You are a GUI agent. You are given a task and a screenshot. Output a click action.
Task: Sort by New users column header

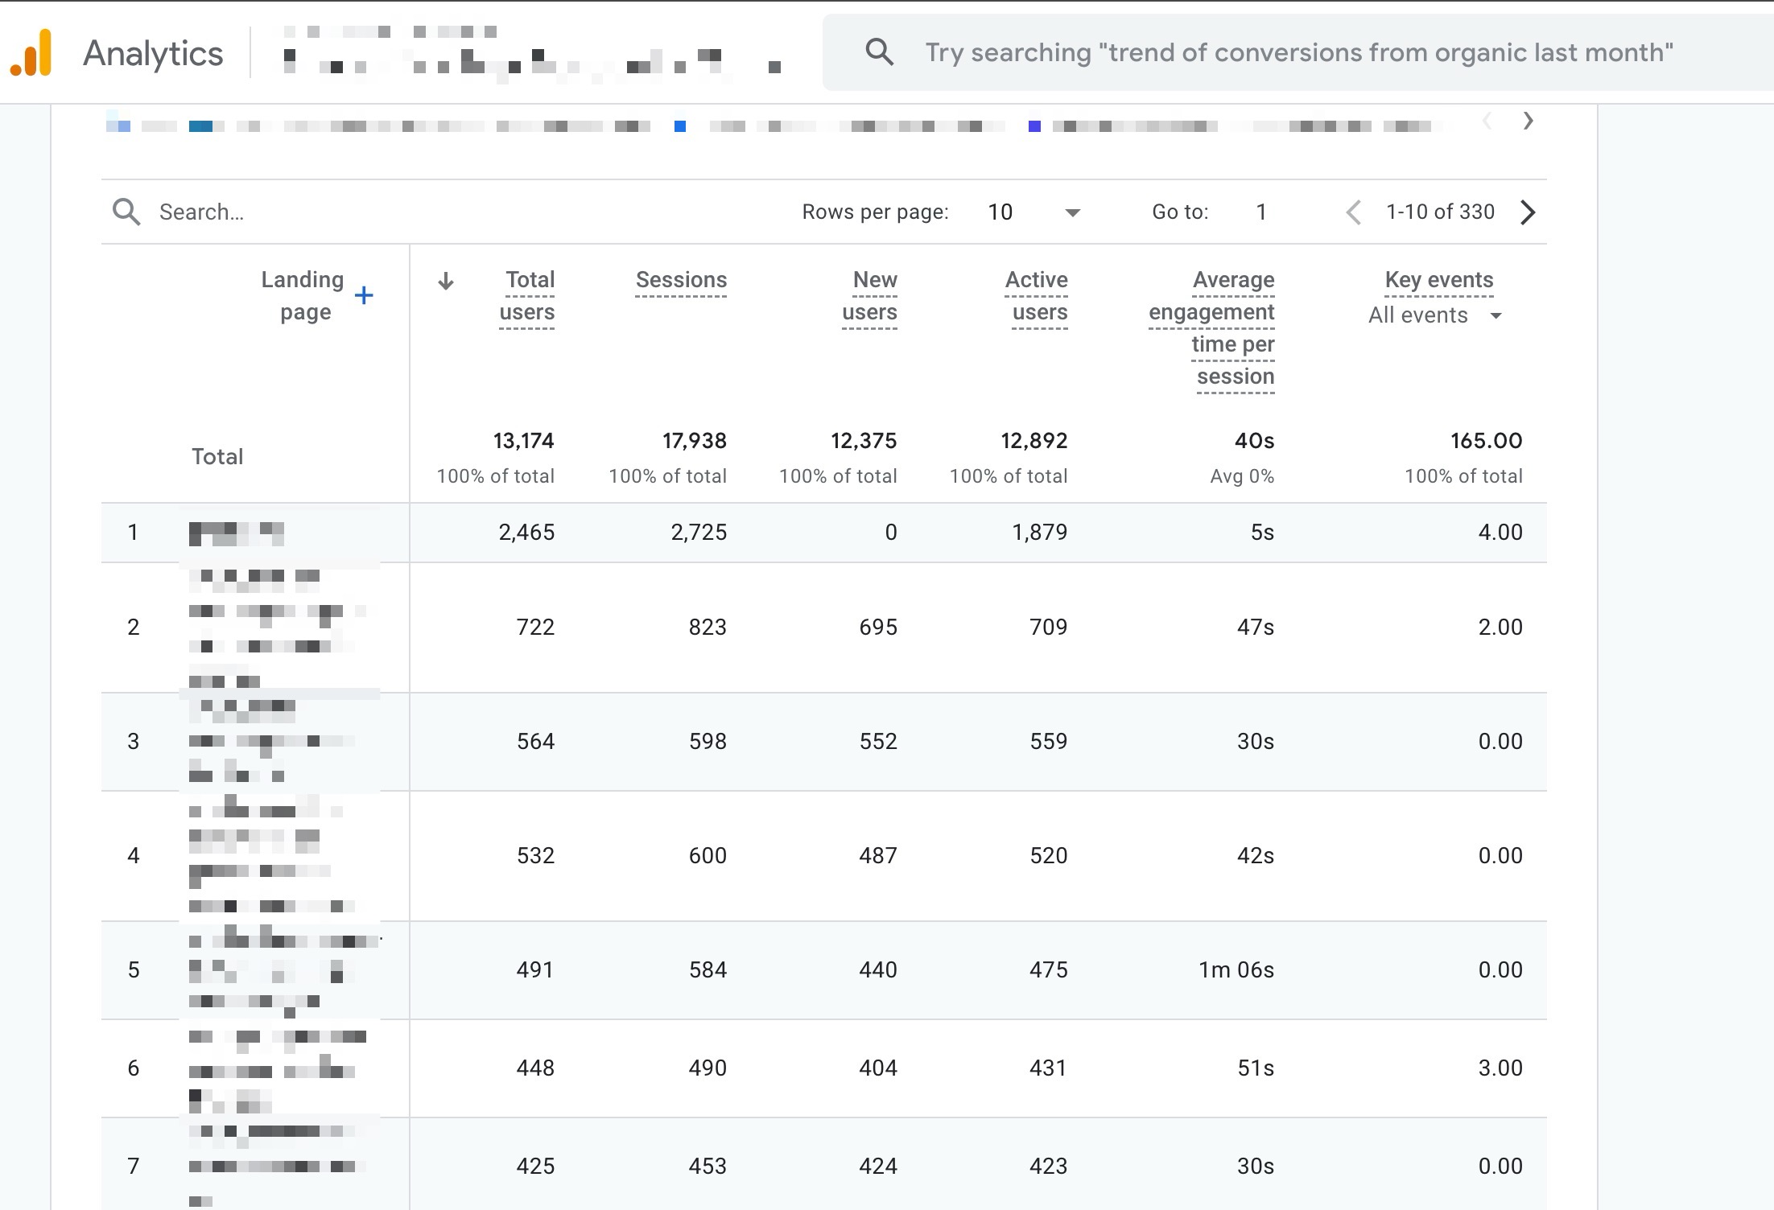(x=869, y=296)
